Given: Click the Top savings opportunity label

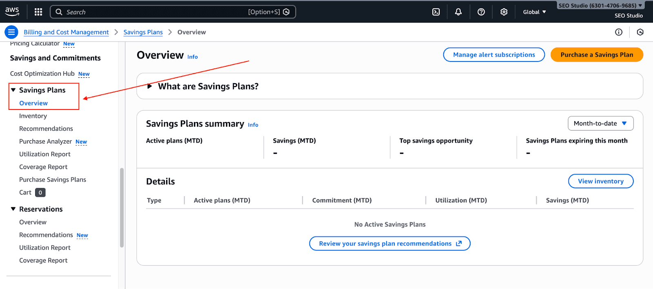Looking at the screenshot, I should [436, 141].
